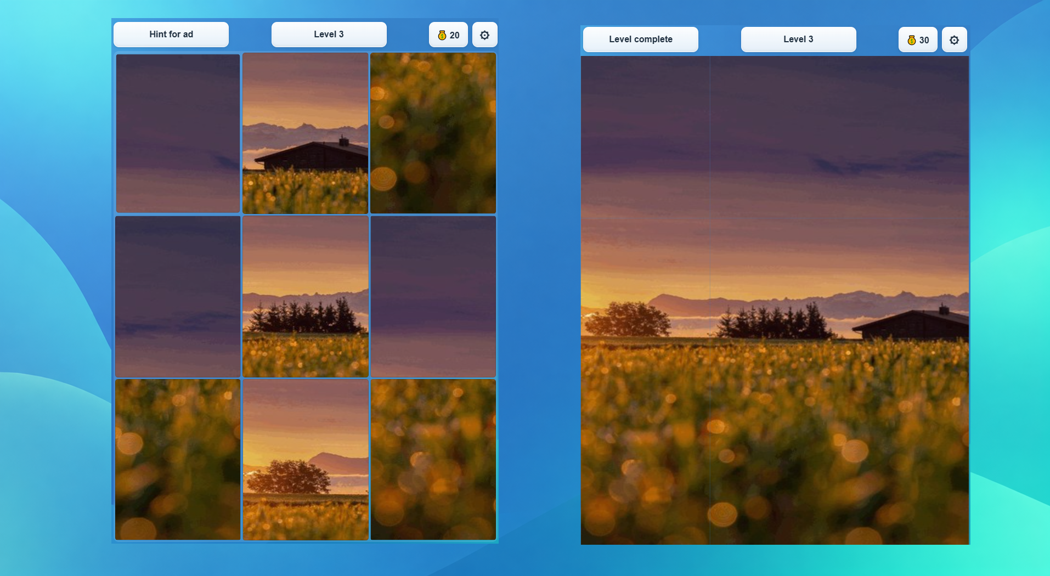Open the settings gear in the completed puzzle window
The width and height of the screenshot is (1050, 576).
954,39
